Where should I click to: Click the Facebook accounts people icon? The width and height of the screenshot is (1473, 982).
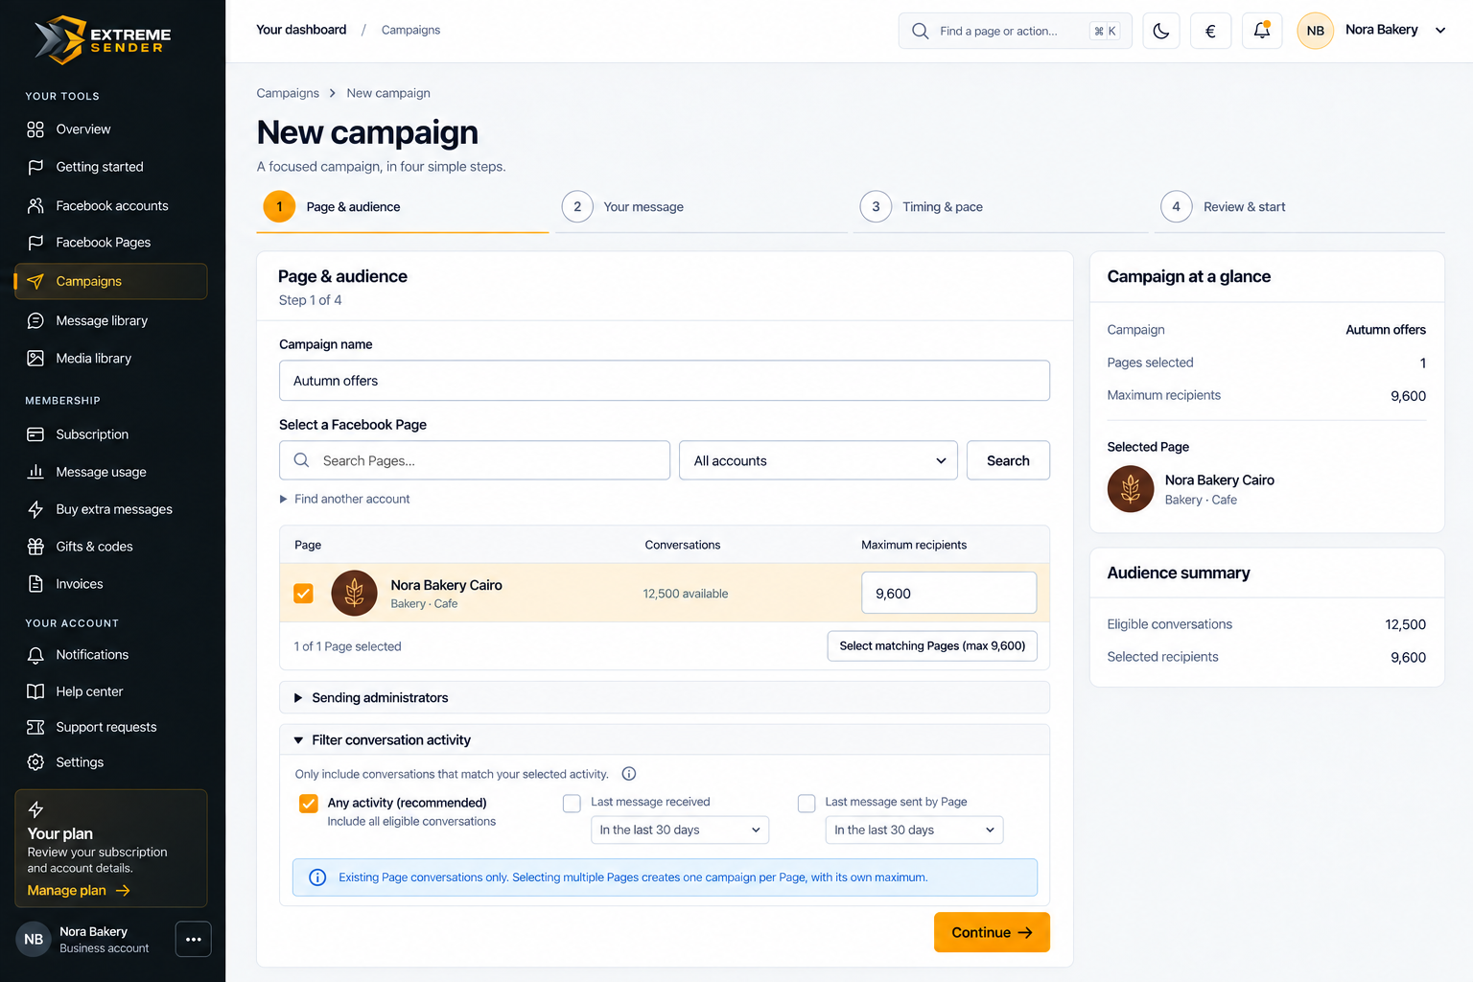click(35, 205)
